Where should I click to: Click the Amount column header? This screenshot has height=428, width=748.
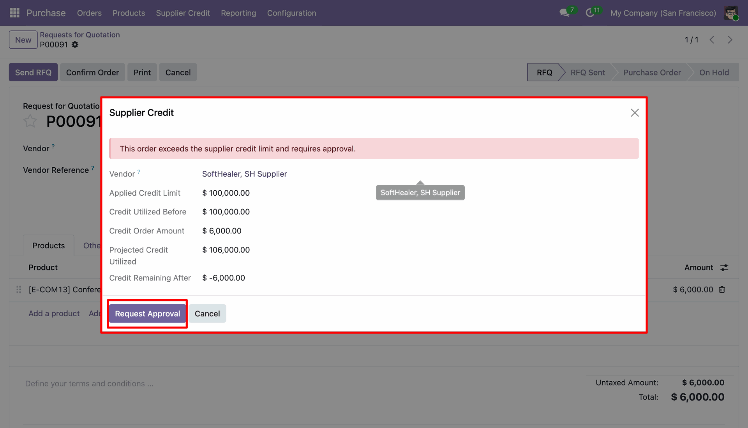pyautogui.click(x=699, y=267)
